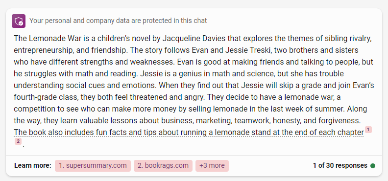Screen dimensions: 388x181
Task: Click the purple shield data protection icon
Action: point(19,21)
